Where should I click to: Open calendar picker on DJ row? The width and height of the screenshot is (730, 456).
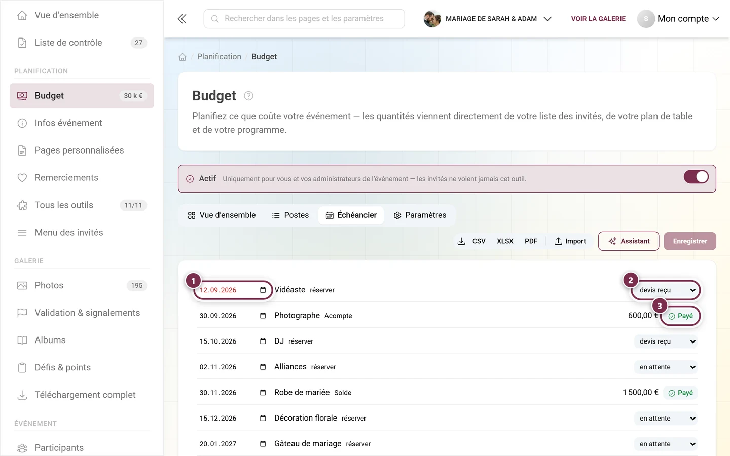pyautogui.click(x=263, y=341)
